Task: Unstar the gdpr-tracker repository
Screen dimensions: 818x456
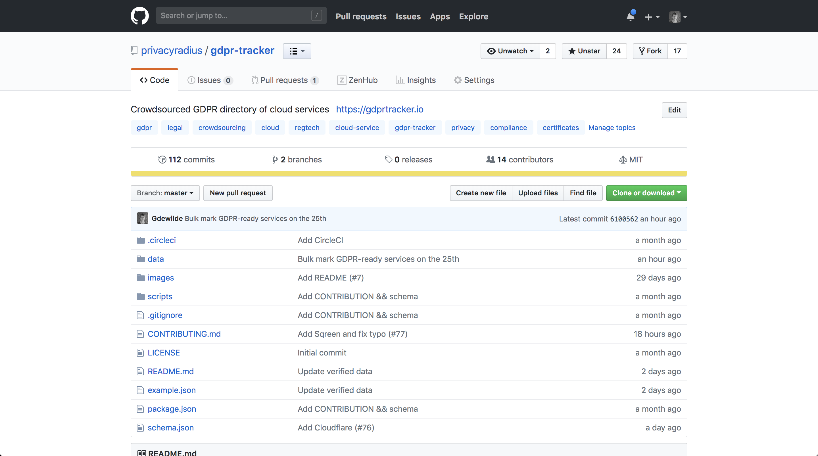Action: click(x=584, y=51)
